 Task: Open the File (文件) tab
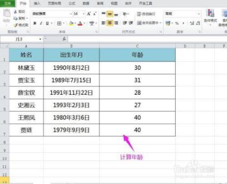[x=7, y=3]
